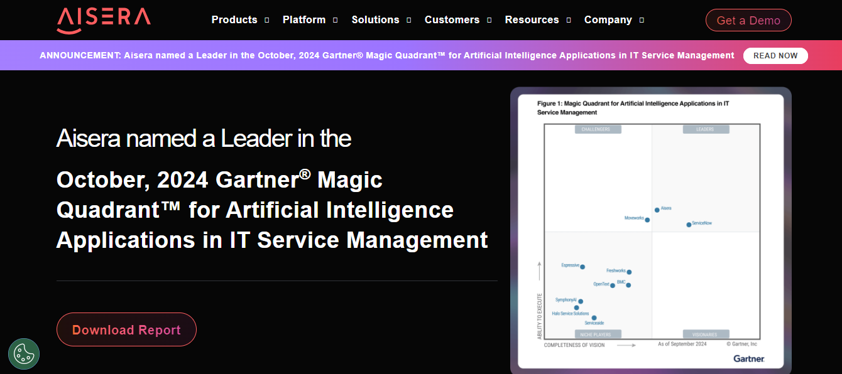The width and height of the screenshot is (842, 374).
Task: Click the NICHE PLAYERS quadrant label
Action: point(598,334)
